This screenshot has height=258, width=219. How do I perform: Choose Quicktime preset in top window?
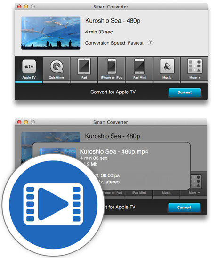coord(57,70)
